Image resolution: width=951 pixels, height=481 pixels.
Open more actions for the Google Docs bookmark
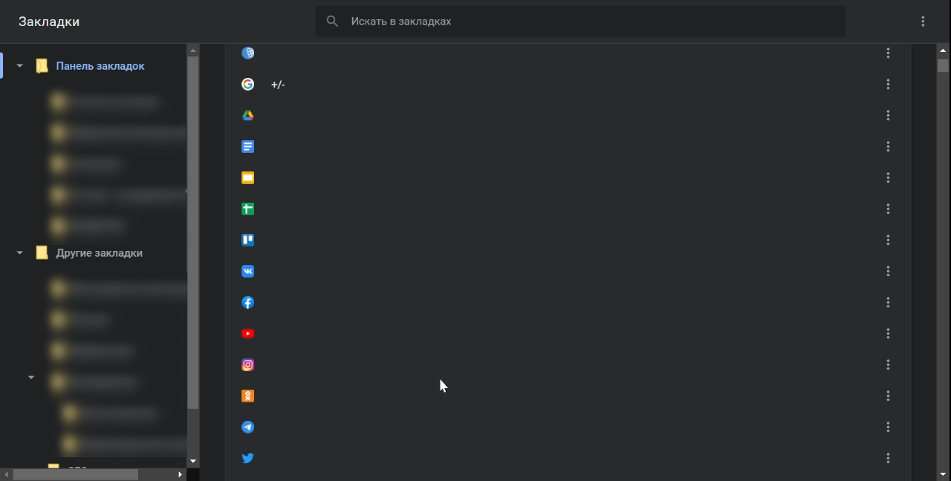888,147
